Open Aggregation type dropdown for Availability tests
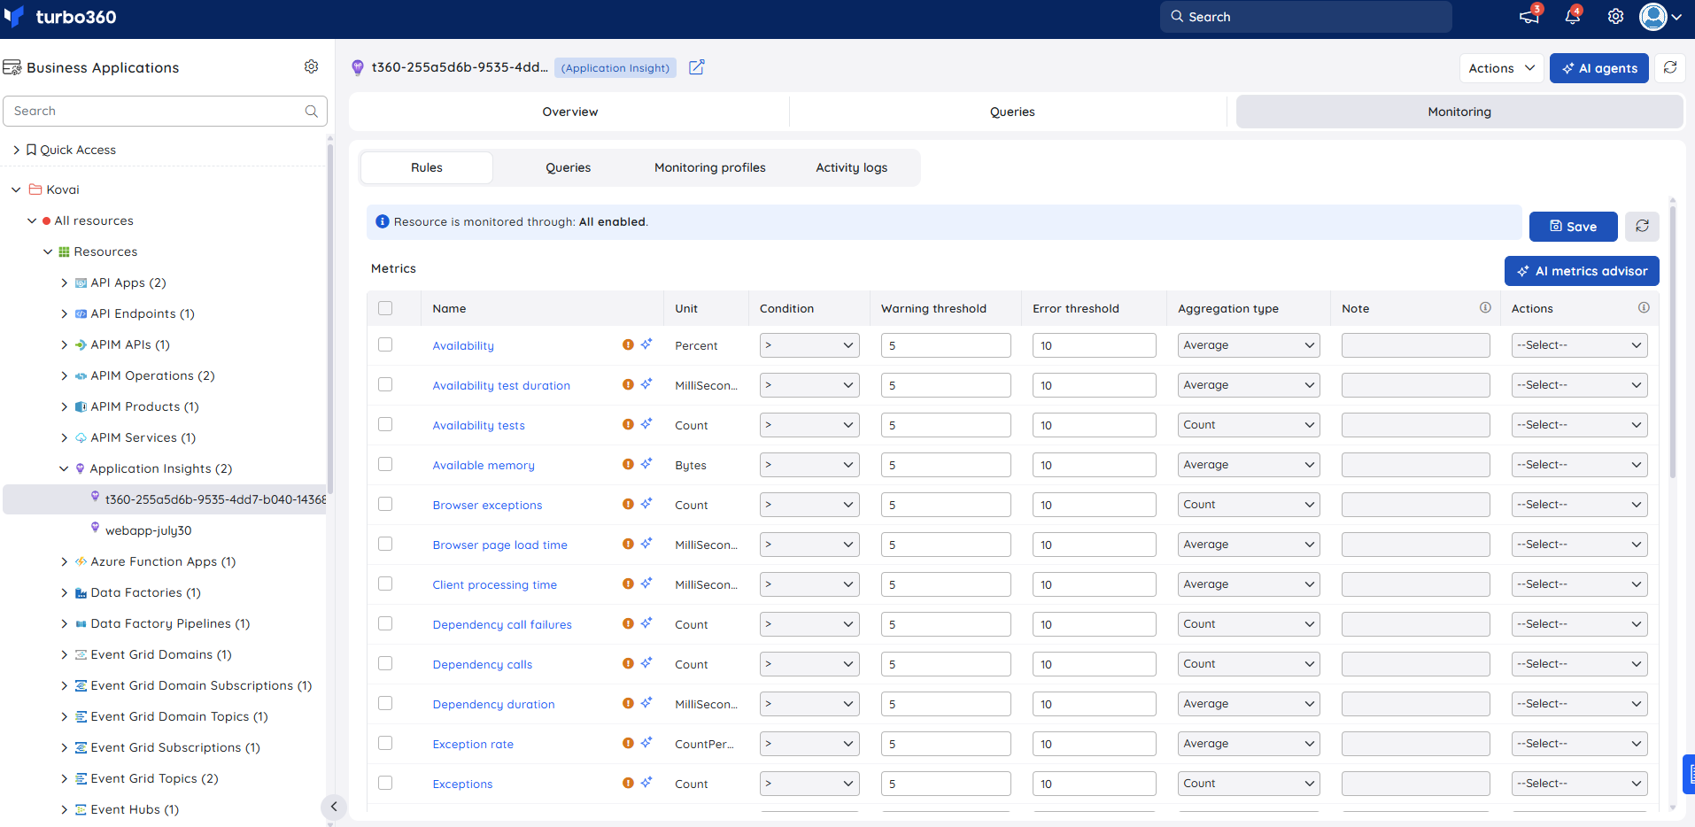 point(1249,425)
